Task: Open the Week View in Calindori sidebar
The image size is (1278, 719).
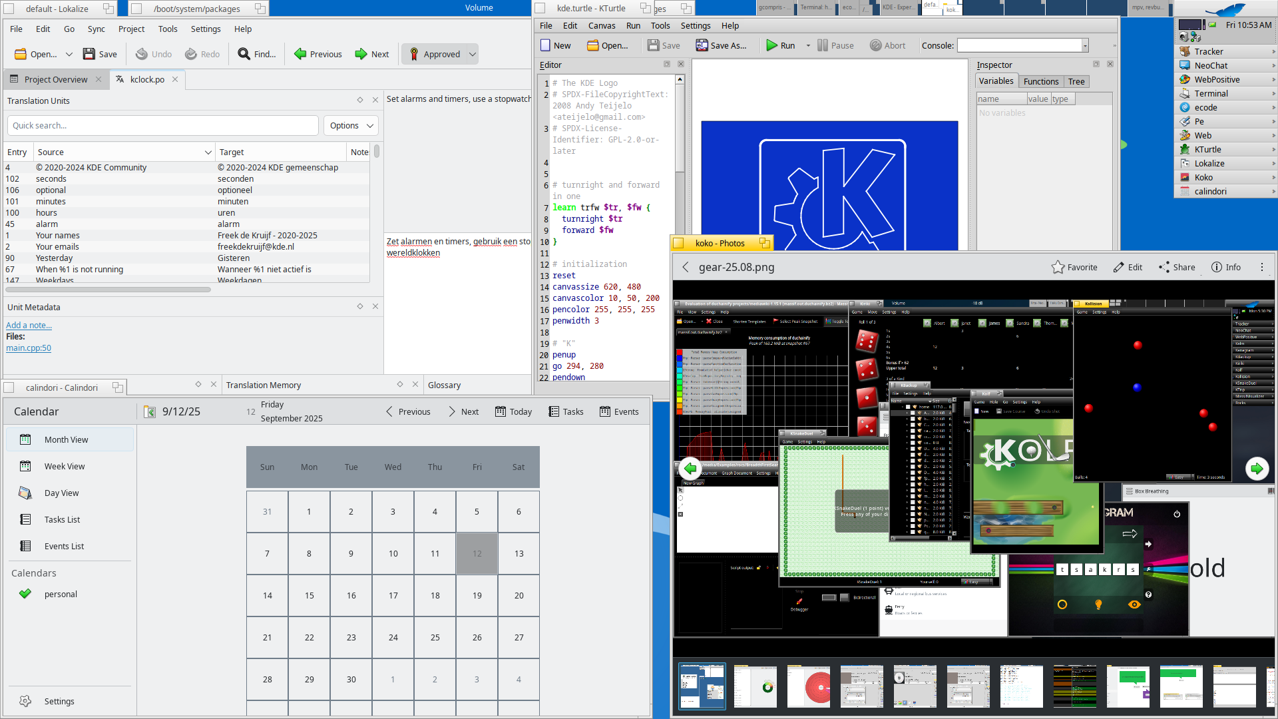Action: [65, 466]
